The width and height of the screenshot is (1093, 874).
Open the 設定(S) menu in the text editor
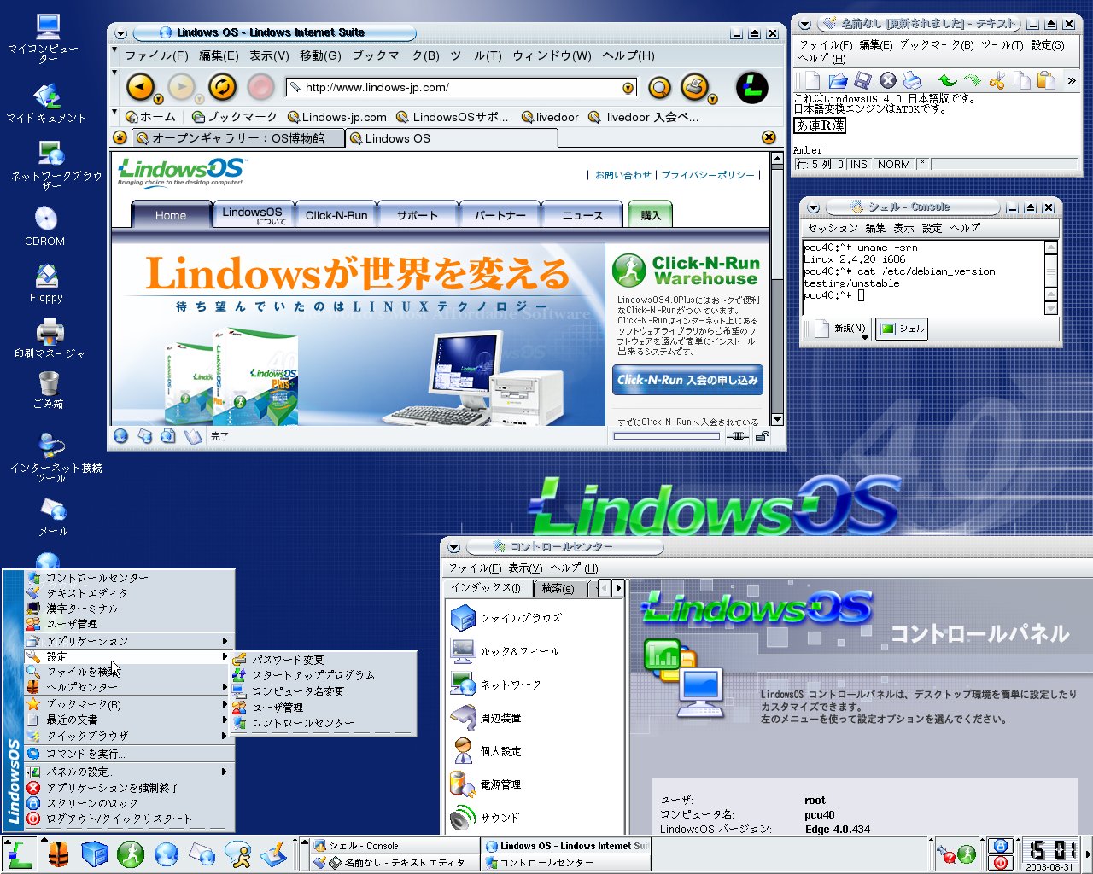(x=1048, y=45)
